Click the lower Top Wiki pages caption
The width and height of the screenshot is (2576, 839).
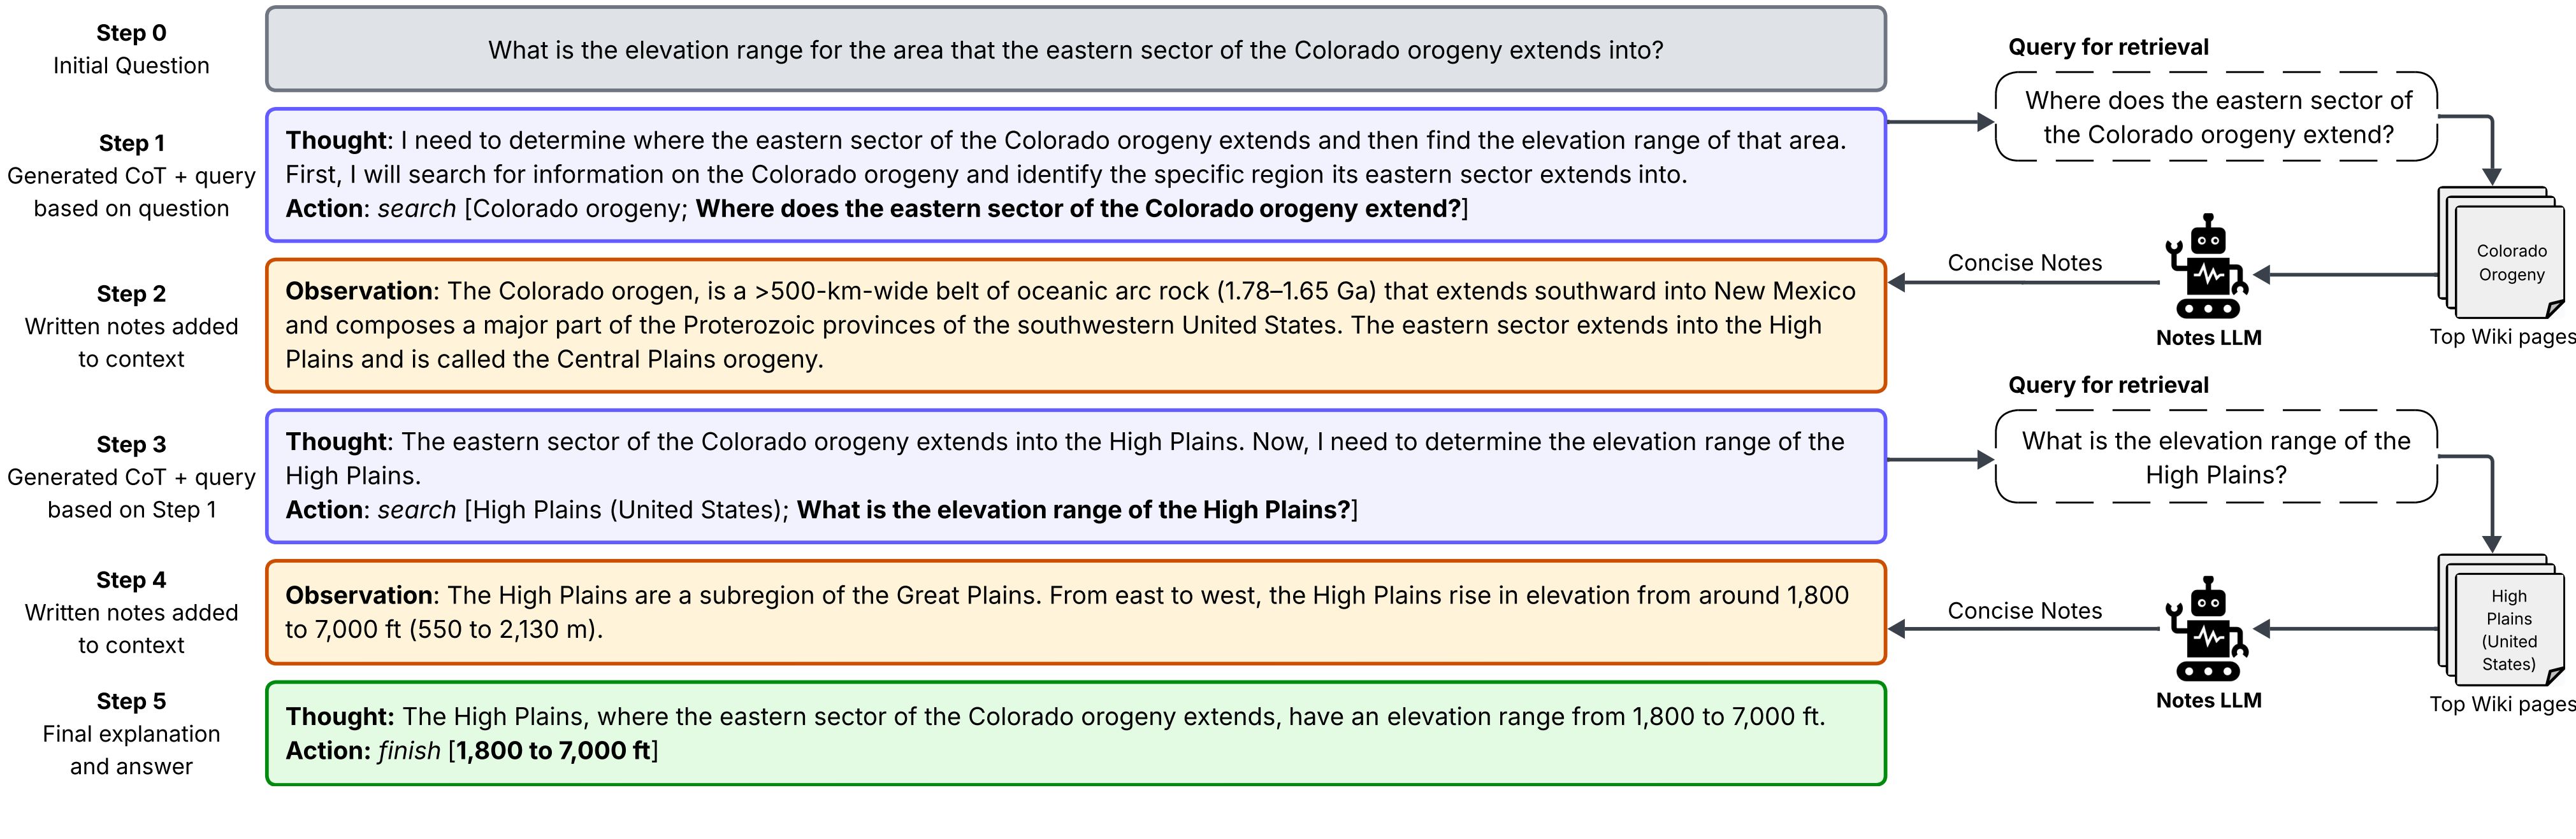click(2502, 704)
